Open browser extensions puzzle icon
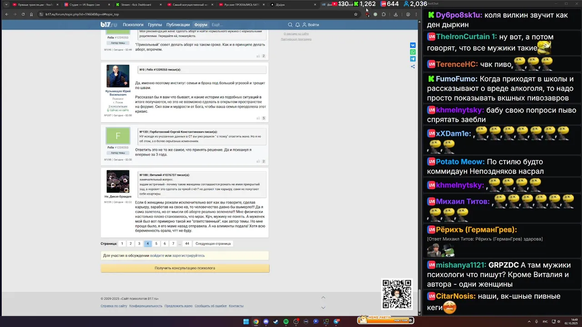 pyautogui.click(x=384, y=14)
